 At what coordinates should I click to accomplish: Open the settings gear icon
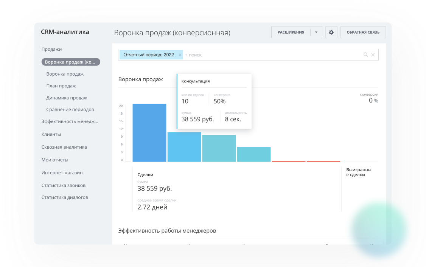click(331, 33)
